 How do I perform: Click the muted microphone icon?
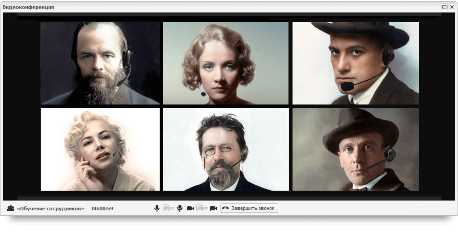tap(180, 208)
